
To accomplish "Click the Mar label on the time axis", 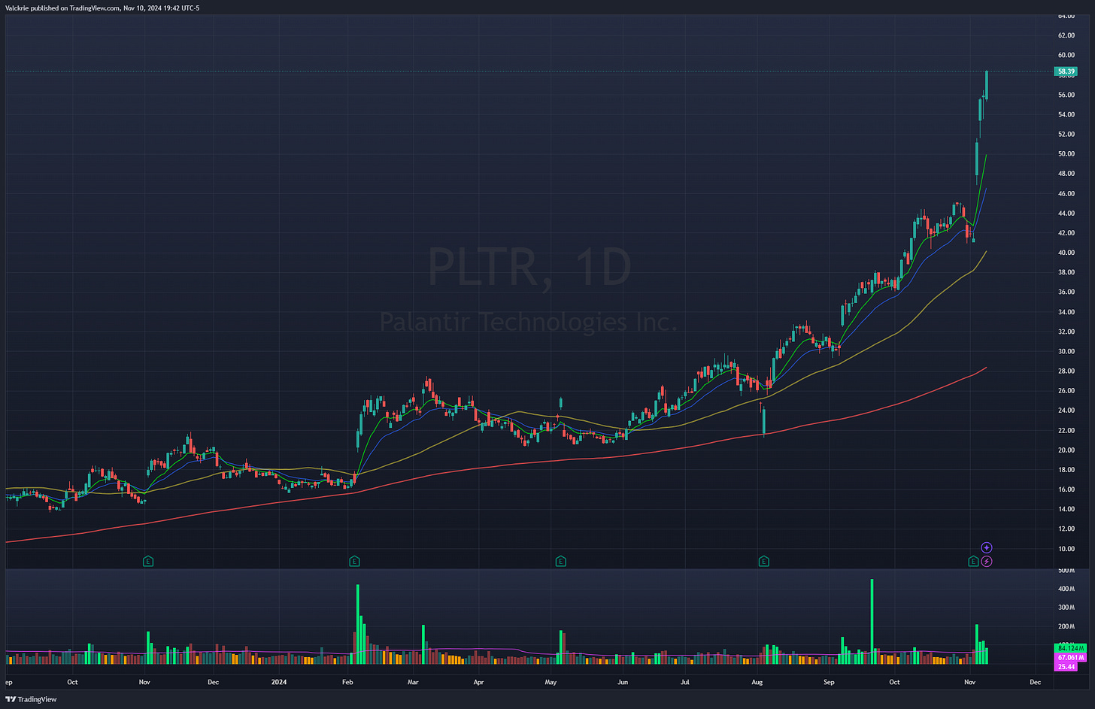I will [x=413, y=683].
